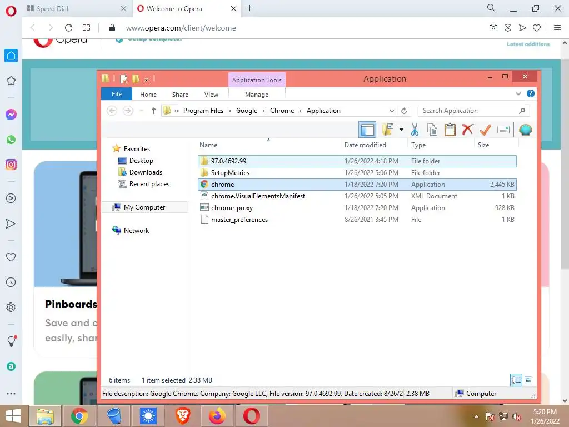569x427 pixels.
Task: Sort by the Date modified column header
Action: [365, 145]
